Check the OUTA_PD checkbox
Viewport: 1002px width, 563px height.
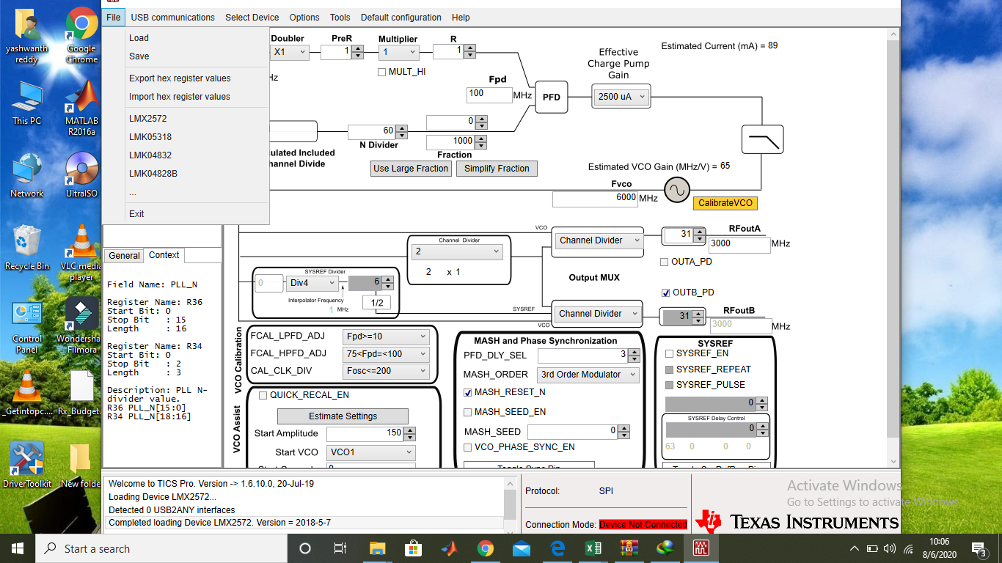pyautogui.click(x=665, y=262)
